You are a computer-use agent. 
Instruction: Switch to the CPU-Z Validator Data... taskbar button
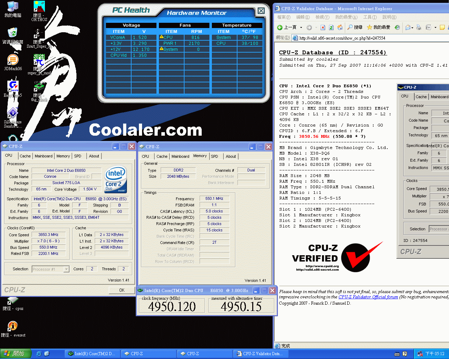click(x=261, y=354)
